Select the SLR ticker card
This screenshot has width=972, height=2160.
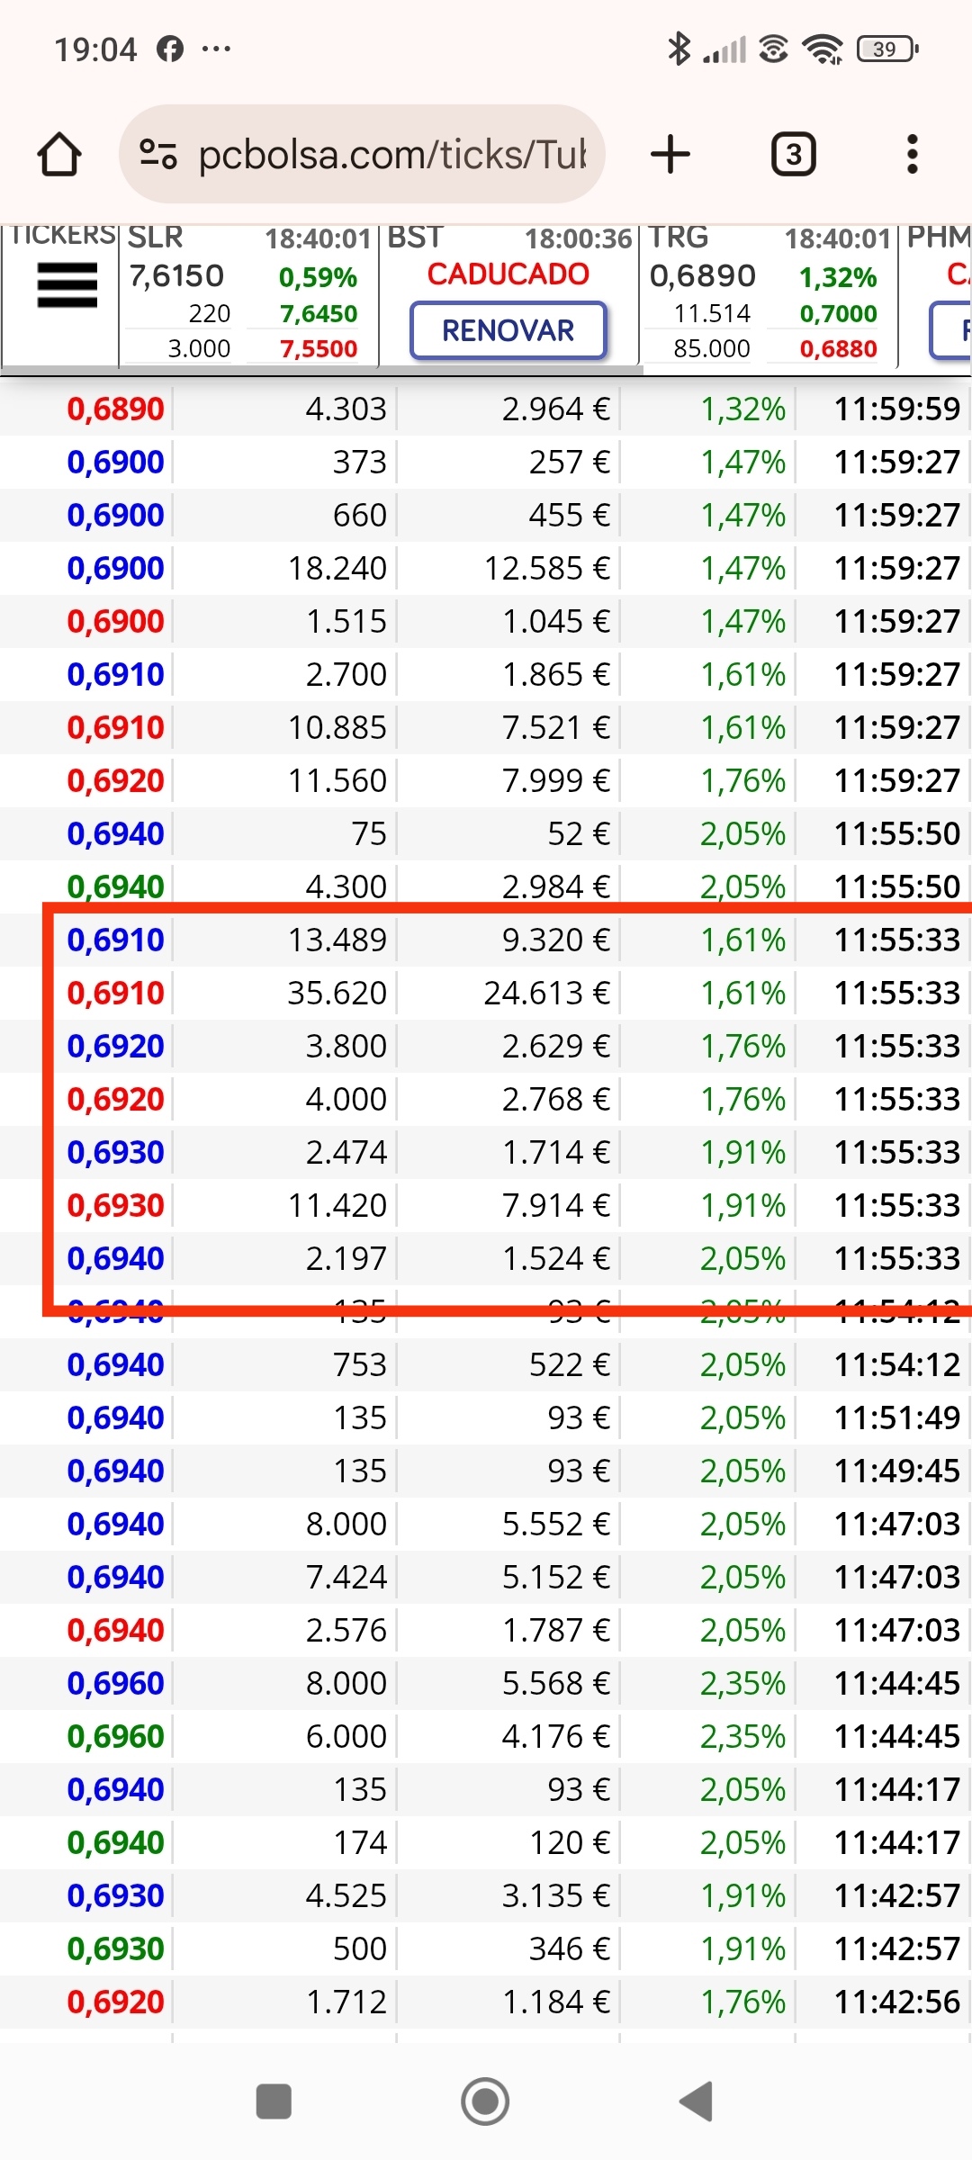click(x=248, y=293)
